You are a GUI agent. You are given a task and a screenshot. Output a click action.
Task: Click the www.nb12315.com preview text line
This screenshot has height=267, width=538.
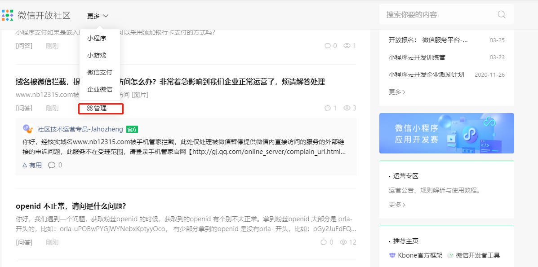[x=82, y=95]
